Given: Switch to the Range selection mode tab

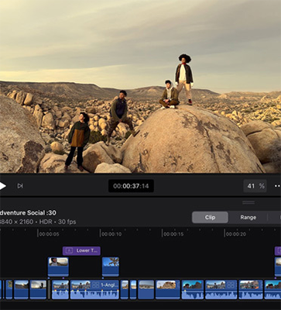Looking at the screenshot, I should [248, 218].
